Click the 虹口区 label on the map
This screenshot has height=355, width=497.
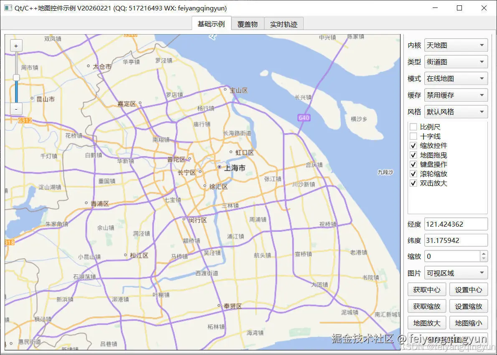coord(244,152)
